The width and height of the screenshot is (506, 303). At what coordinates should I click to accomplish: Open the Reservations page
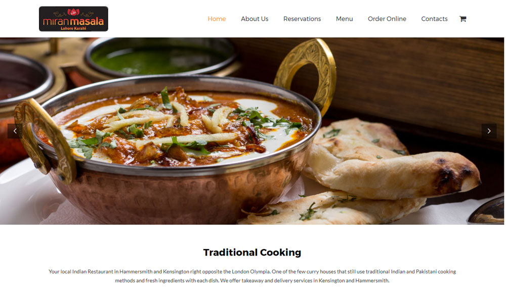click(302, 19)
